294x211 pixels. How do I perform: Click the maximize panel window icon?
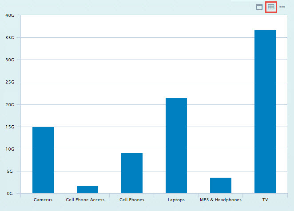pyautogui.click(x=259, y=7)
